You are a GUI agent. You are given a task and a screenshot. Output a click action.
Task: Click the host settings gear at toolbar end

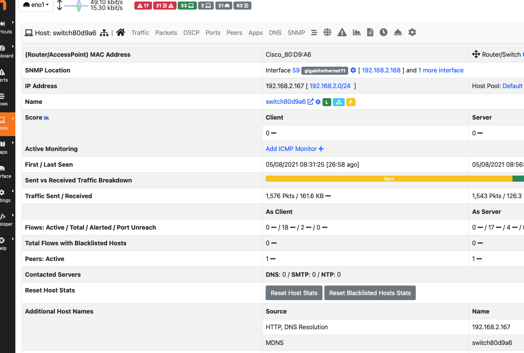(x=412, y=33)
